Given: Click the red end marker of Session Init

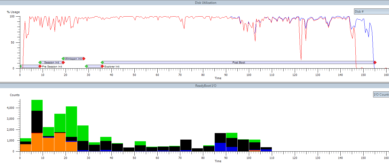Looking at the screenshot, I should [63, 62].
